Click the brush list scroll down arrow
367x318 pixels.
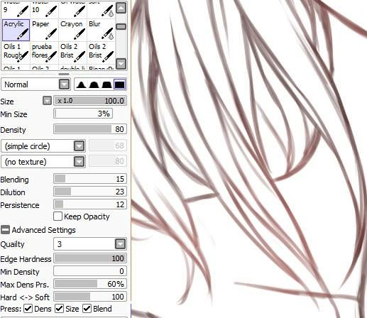(121, 64)
